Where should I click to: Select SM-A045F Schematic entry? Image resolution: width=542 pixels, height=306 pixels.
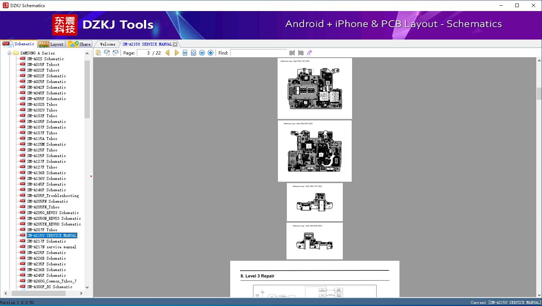pos(46,93)
